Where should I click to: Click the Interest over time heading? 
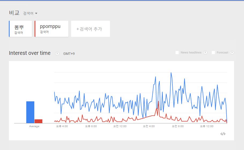click(30, 53)
